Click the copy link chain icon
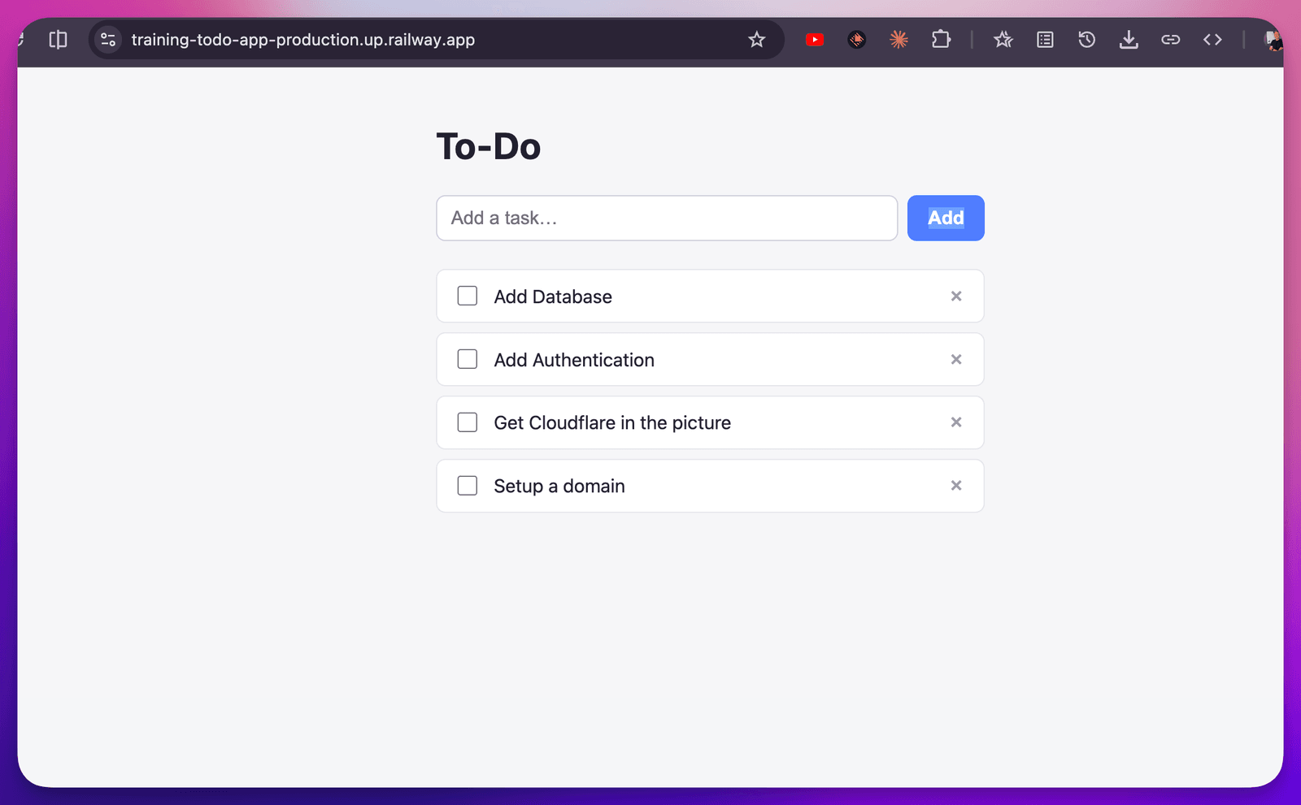 pos(1171,39)
